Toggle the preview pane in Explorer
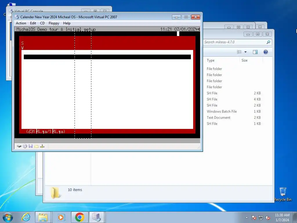The width and height of the screenshot is (297, 223). click(x=255, y=52)
